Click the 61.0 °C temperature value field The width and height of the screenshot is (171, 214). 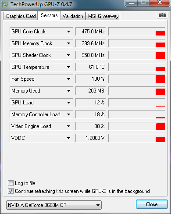tap(91, 67)
